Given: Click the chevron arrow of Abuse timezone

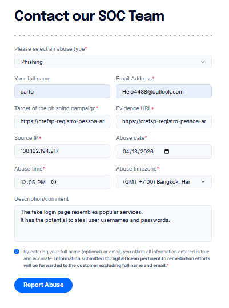Looking at the screenshot, I should (203, 182).
